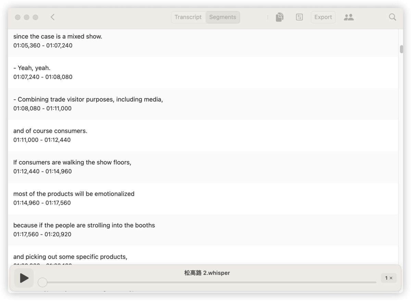Select segment "and of course consumers."

pyautogui.click(x=203, y=135)
